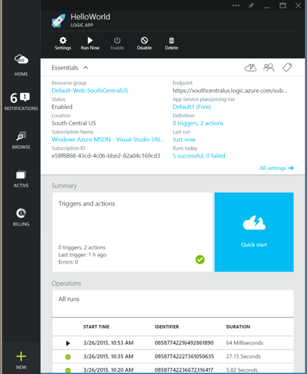Click the '3/26/2015, 10:35 AM' start time
This screenshot has height=374, width=307.
click(108, 356)
